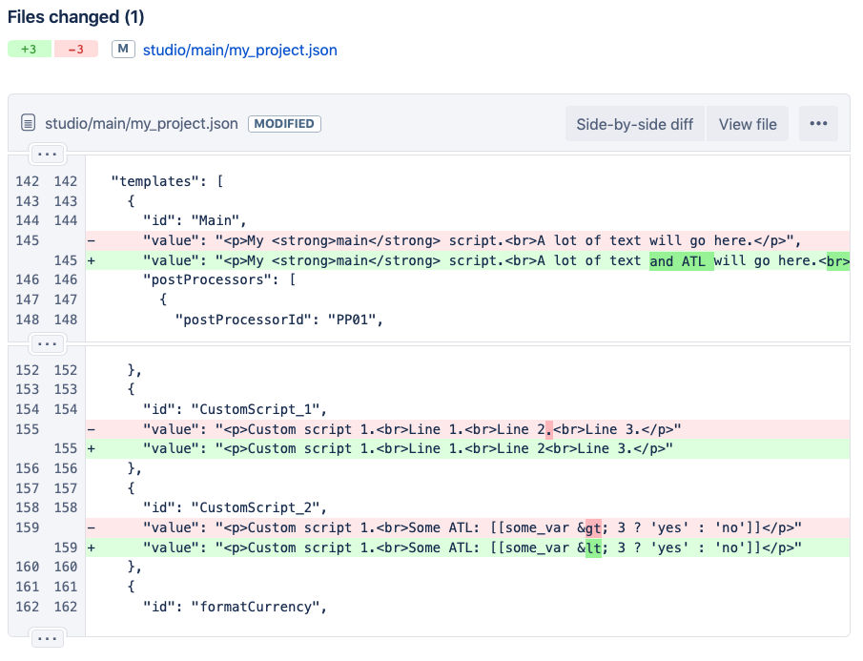Select added line number 155
This screenshot has width=863, height=661.
pos(65,448)
